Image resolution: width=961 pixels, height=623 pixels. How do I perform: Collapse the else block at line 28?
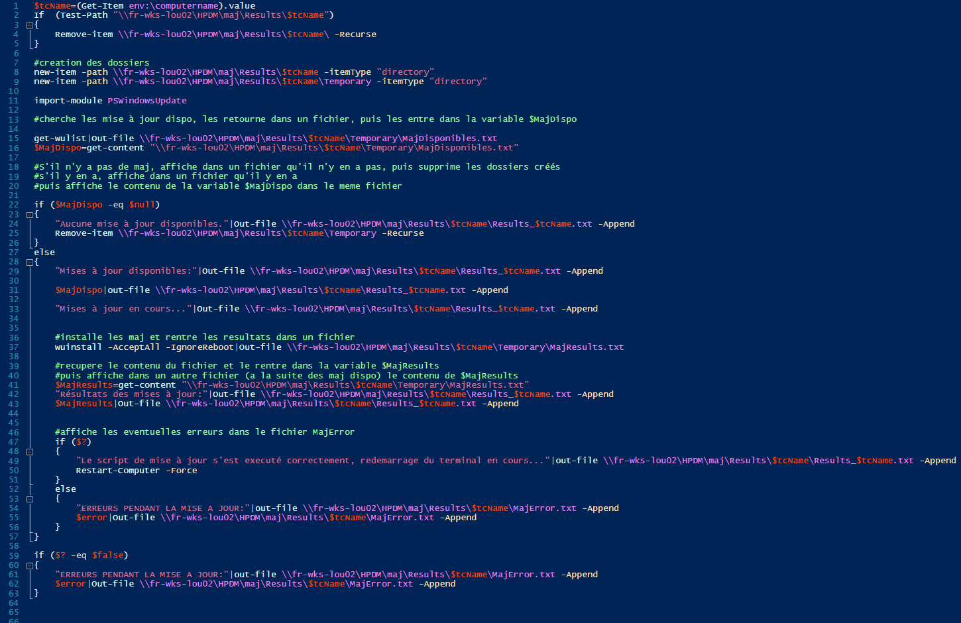[30, 262]
